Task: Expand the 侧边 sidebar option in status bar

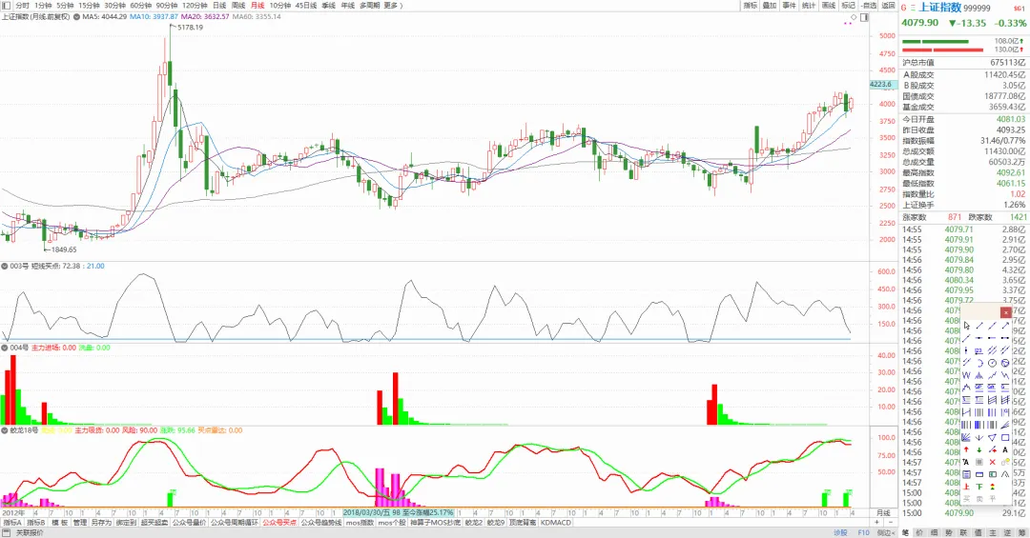Action: (887, 532)
